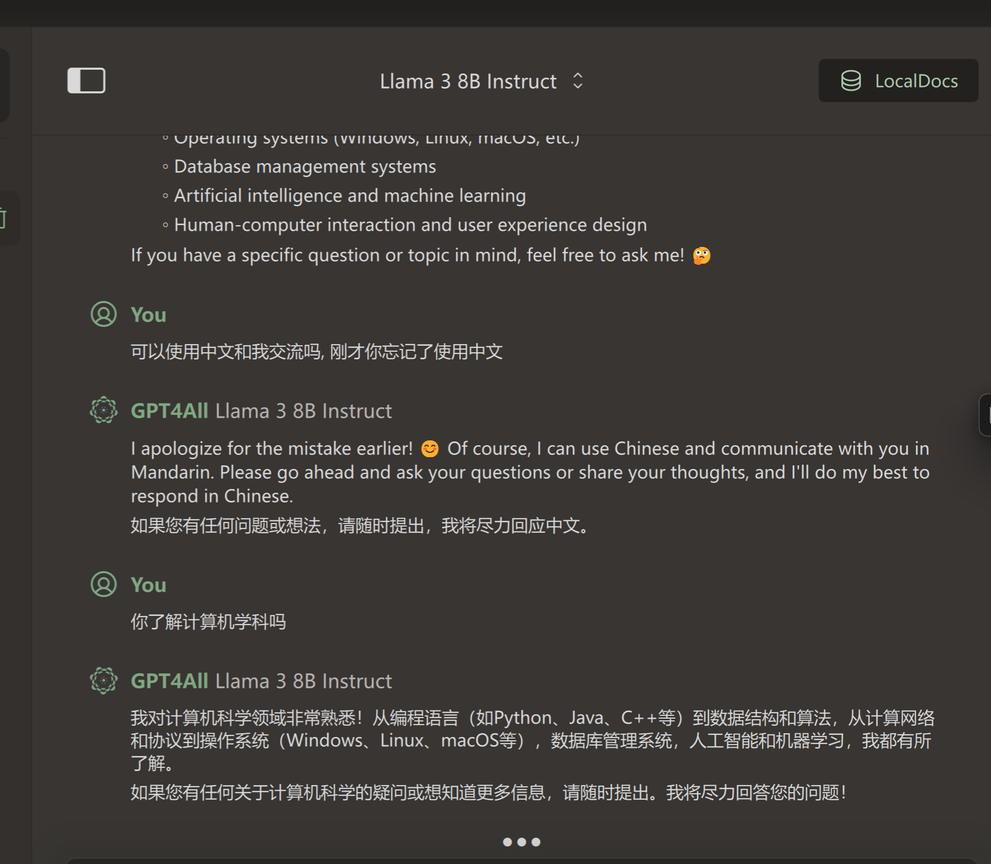Click the message '可以使用中文和我交流吗, 刚才你忘记了使用中文'

point(317,351)
